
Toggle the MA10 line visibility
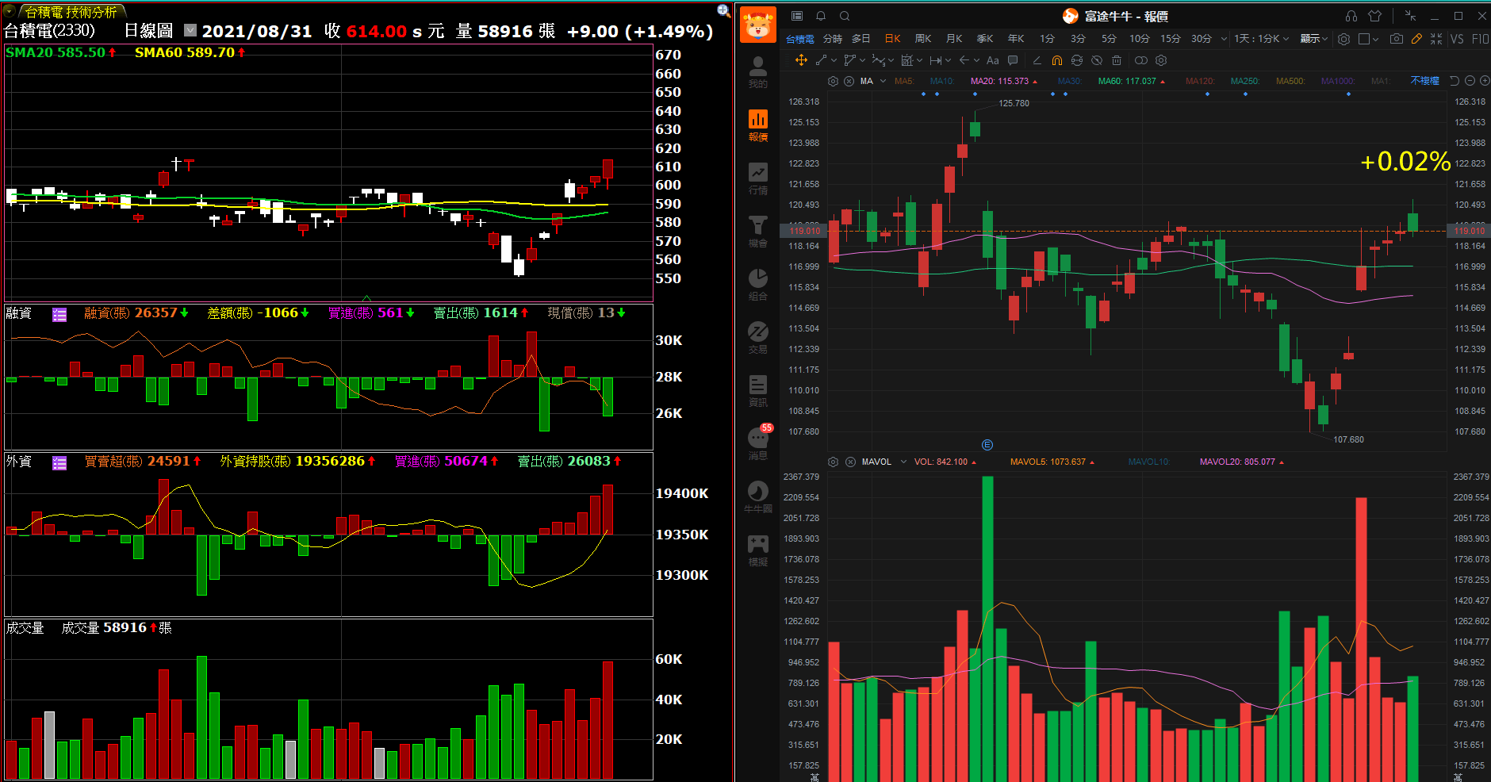click(942, 81)
